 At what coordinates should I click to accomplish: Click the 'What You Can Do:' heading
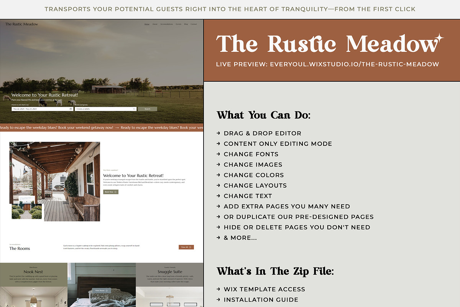point(264,115)
